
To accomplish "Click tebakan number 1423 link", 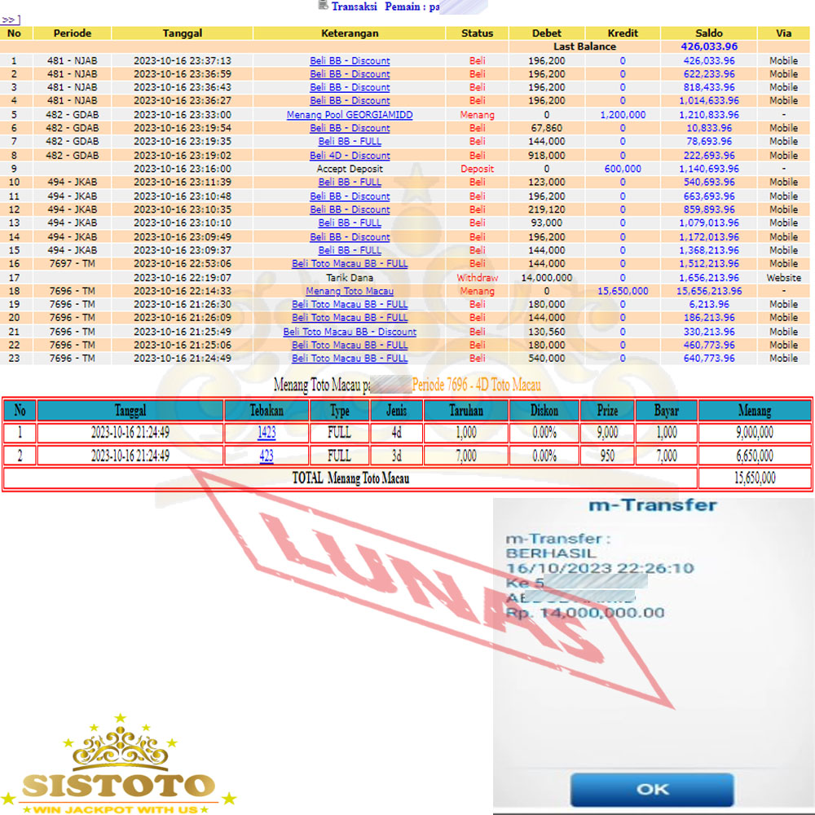I will 267,433.
